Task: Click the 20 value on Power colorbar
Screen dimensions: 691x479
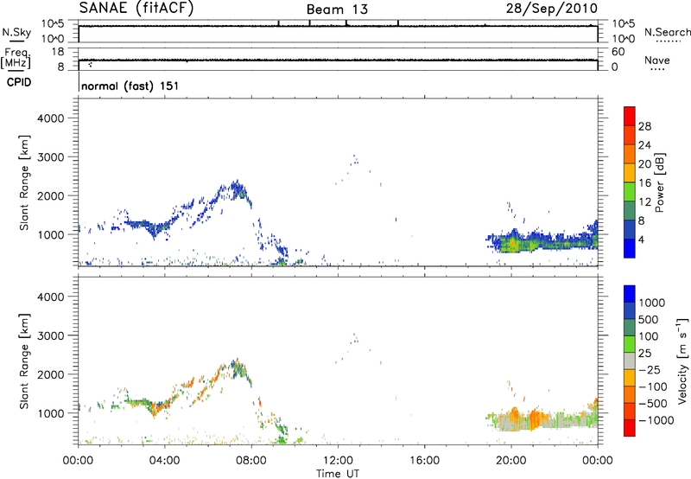Action: point(644,164)
